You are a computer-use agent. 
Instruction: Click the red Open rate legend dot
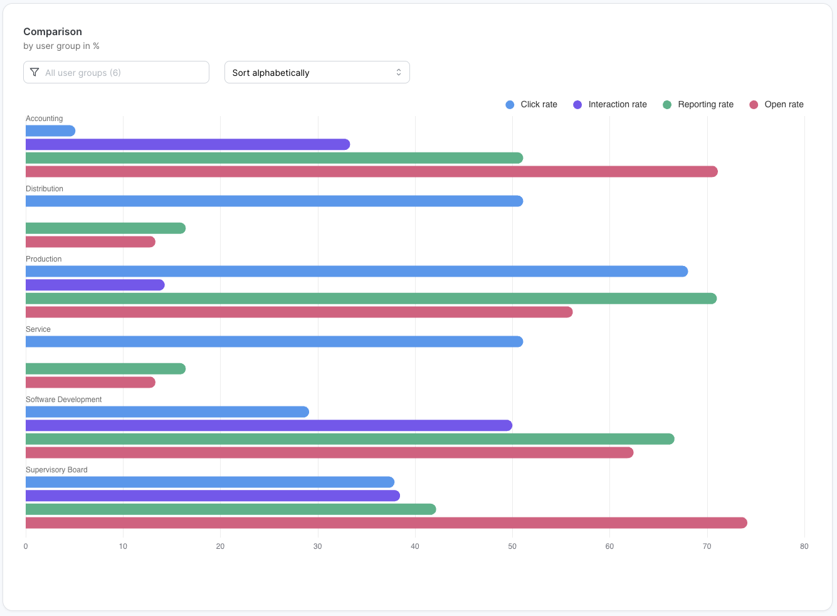point(754,105)
